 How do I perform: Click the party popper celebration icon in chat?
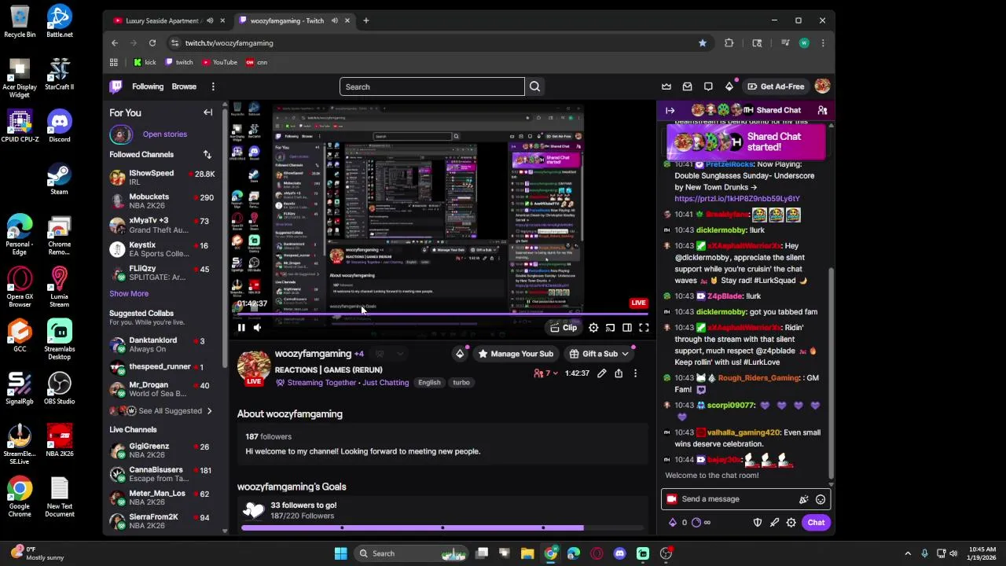pos(803,499)
